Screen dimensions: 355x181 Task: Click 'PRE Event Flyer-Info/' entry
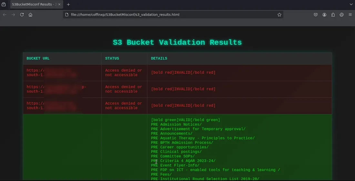[175, 165]
